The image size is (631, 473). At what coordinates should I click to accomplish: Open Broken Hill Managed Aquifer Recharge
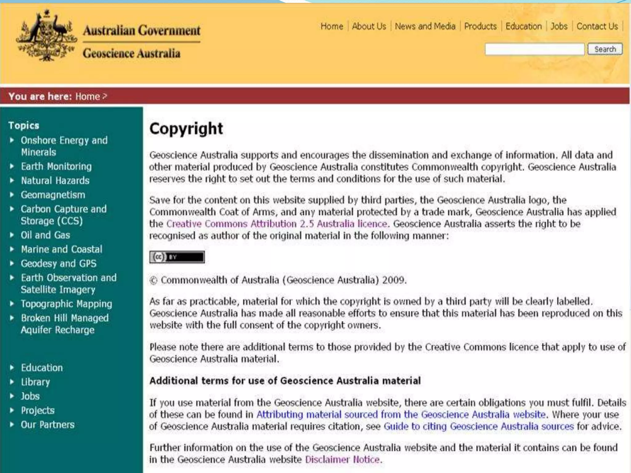[x=65, y=324]
